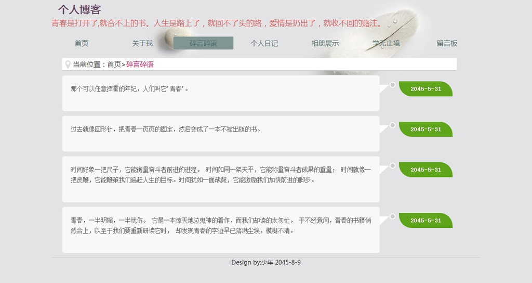Screen dimensions: 532x283
Task: Click the pink 碎言碎语 breadcrumb link
Action: coord(140,65)
